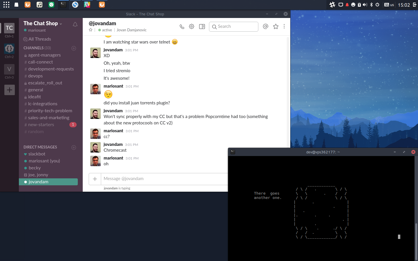Select jovandam direct message
This screenshot has width=418, height=261.
[x=48, y=182]
